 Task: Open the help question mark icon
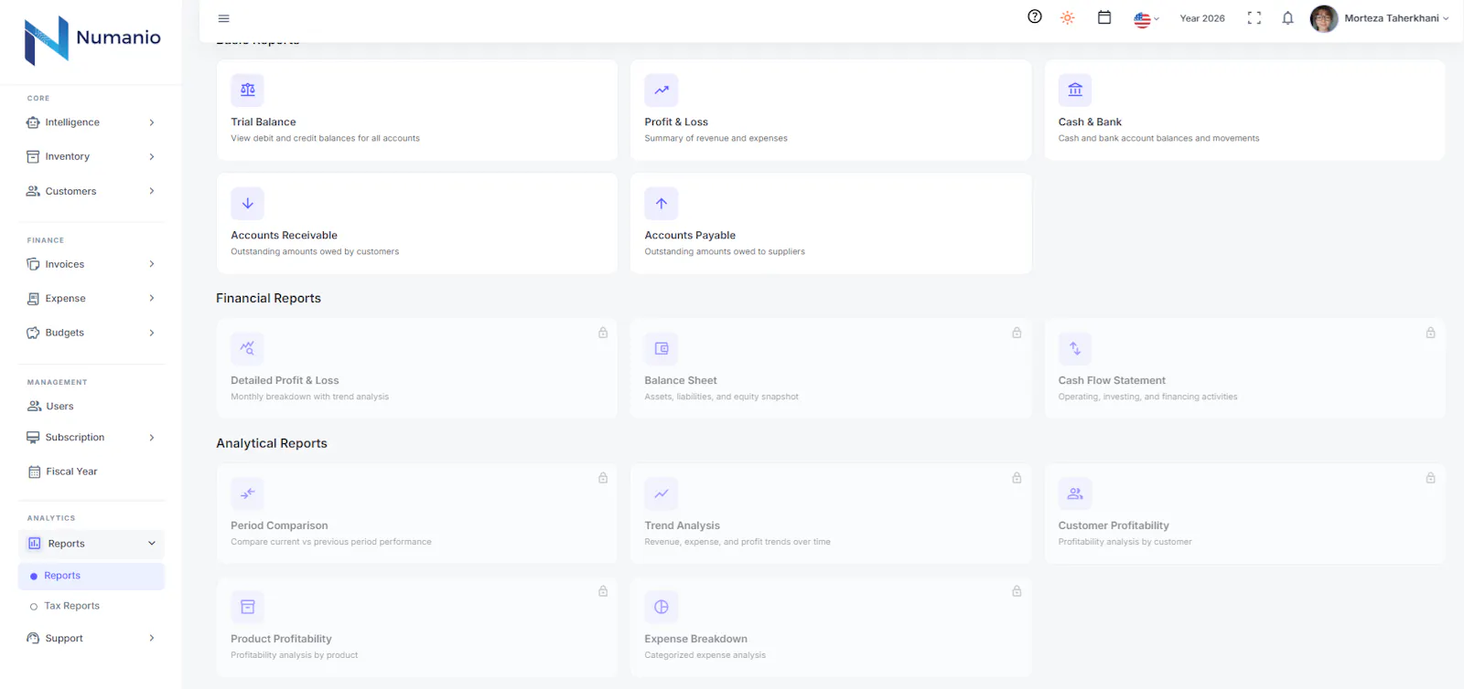click(x=1035, y=16)
